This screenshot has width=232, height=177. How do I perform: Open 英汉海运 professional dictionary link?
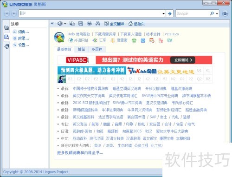click(x=80, y=124)
